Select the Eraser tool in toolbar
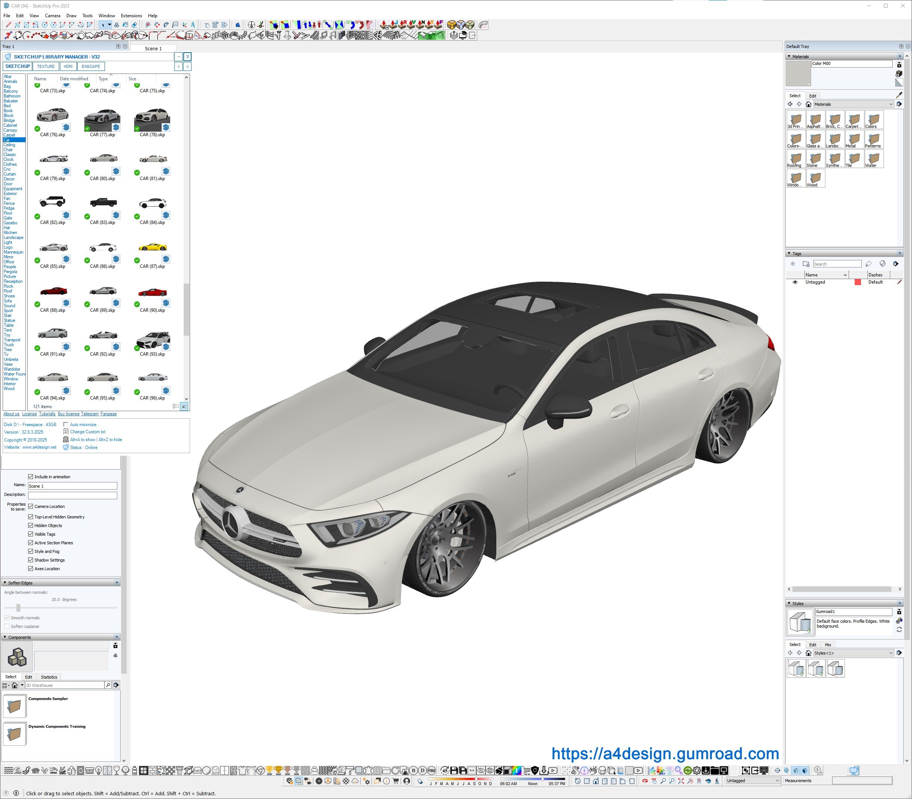The height and width of the screenshot is (799, 912). click(134, 25)
